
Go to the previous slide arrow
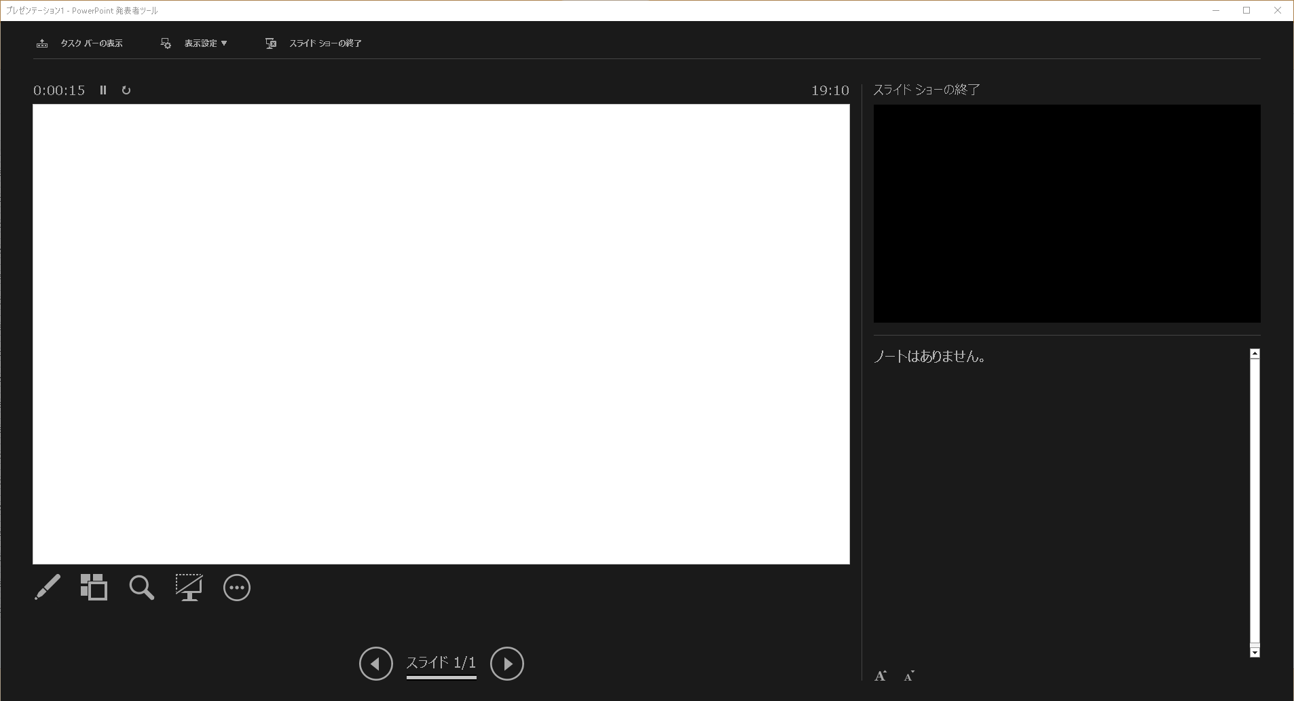(x=376, y=664)
